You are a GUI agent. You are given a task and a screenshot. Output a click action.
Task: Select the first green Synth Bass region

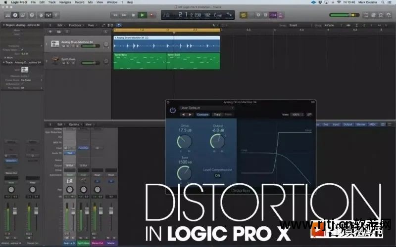pos(140,61)
